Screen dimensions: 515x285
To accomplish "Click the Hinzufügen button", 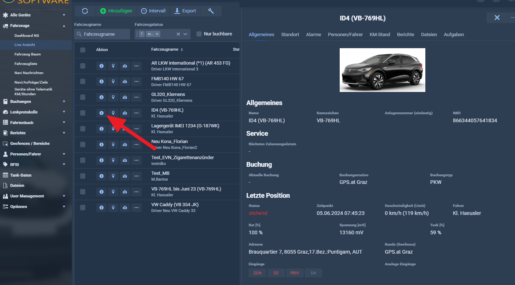I will pyautogui.click(x=116, y=11).
